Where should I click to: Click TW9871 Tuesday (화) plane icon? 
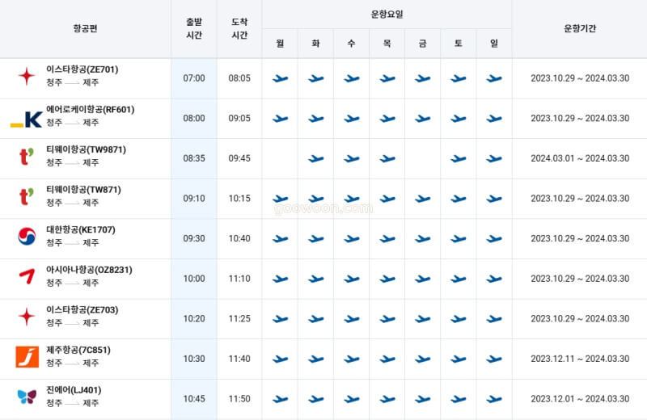(316, 158)
